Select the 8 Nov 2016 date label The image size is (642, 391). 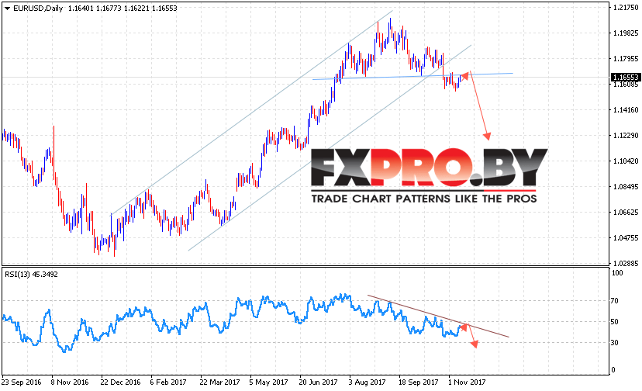(70, 382)
